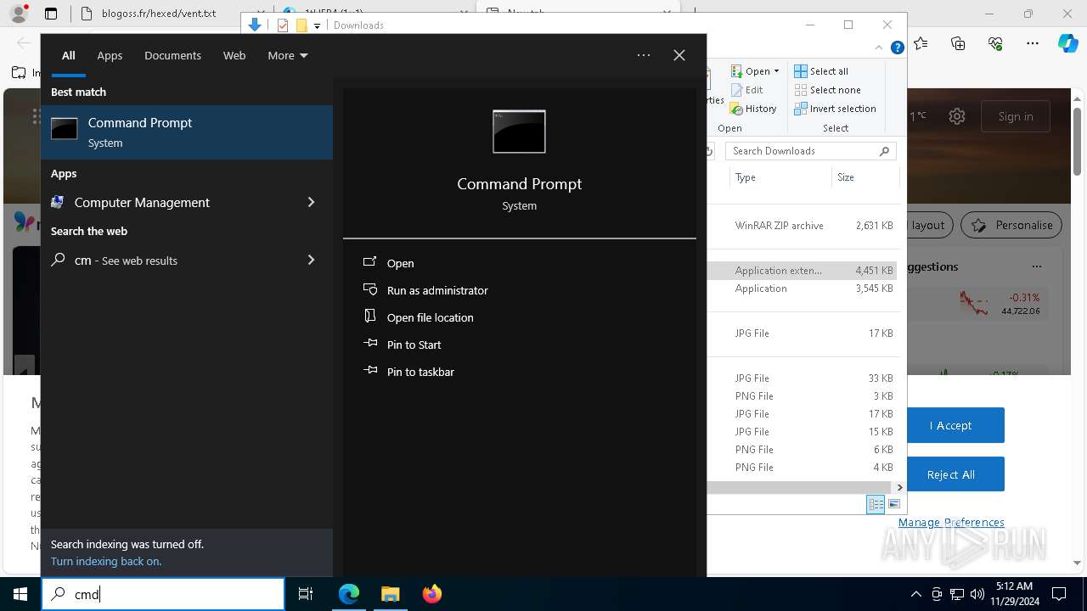1087x611 pixels.
Task: Select the Application extension row
Action: [803, 271]
